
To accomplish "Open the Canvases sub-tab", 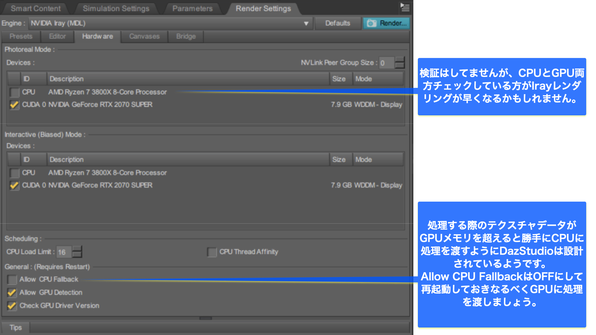I will [144, 36].
